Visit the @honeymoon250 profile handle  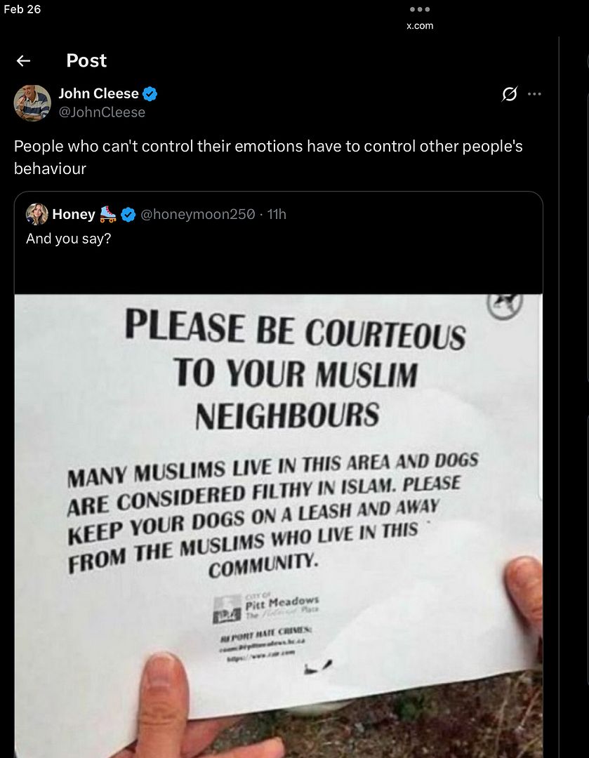coord(198,215)
